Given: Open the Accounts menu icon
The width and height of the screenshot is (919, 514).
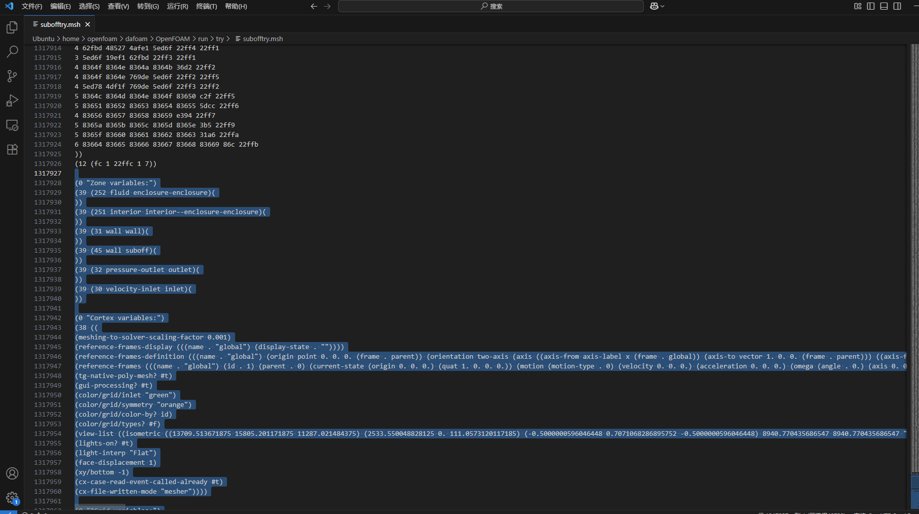Looking at the screenshot, I should coord(12,473).
